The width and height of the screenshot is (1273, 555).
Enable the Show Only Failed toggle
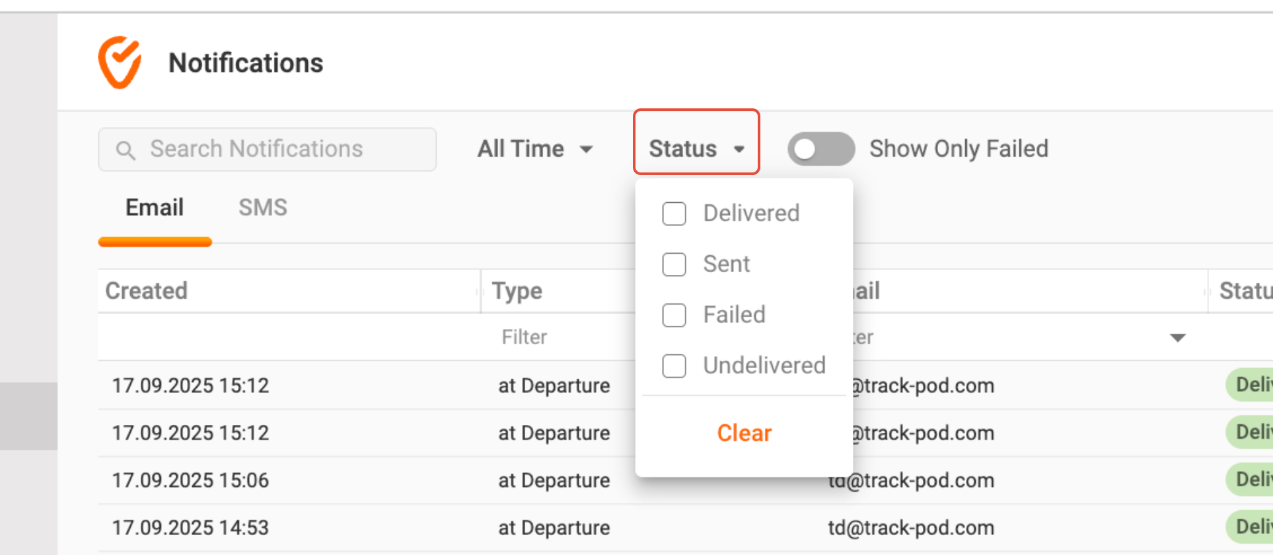click(820, 149)
